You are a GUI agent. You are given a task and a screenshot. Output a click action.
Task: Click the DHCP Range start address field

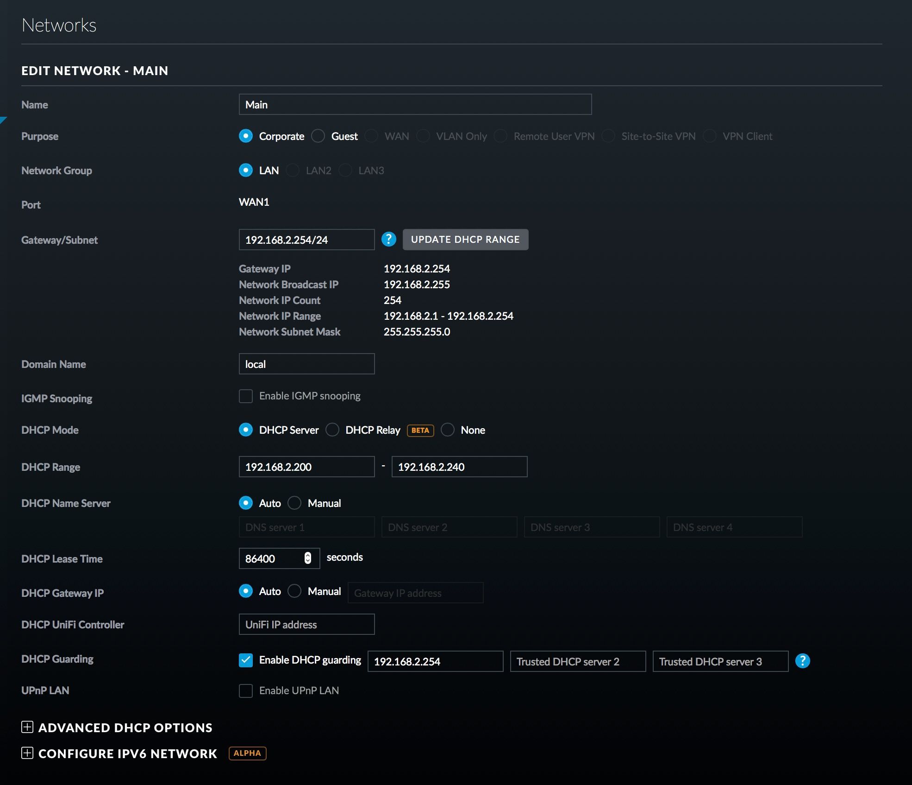[306, 467]
